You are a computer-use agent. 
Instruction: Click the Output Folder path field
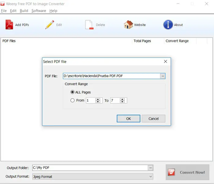(90, 167)
